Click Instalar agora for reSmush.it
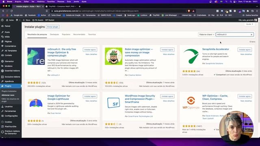 point(90,49)
